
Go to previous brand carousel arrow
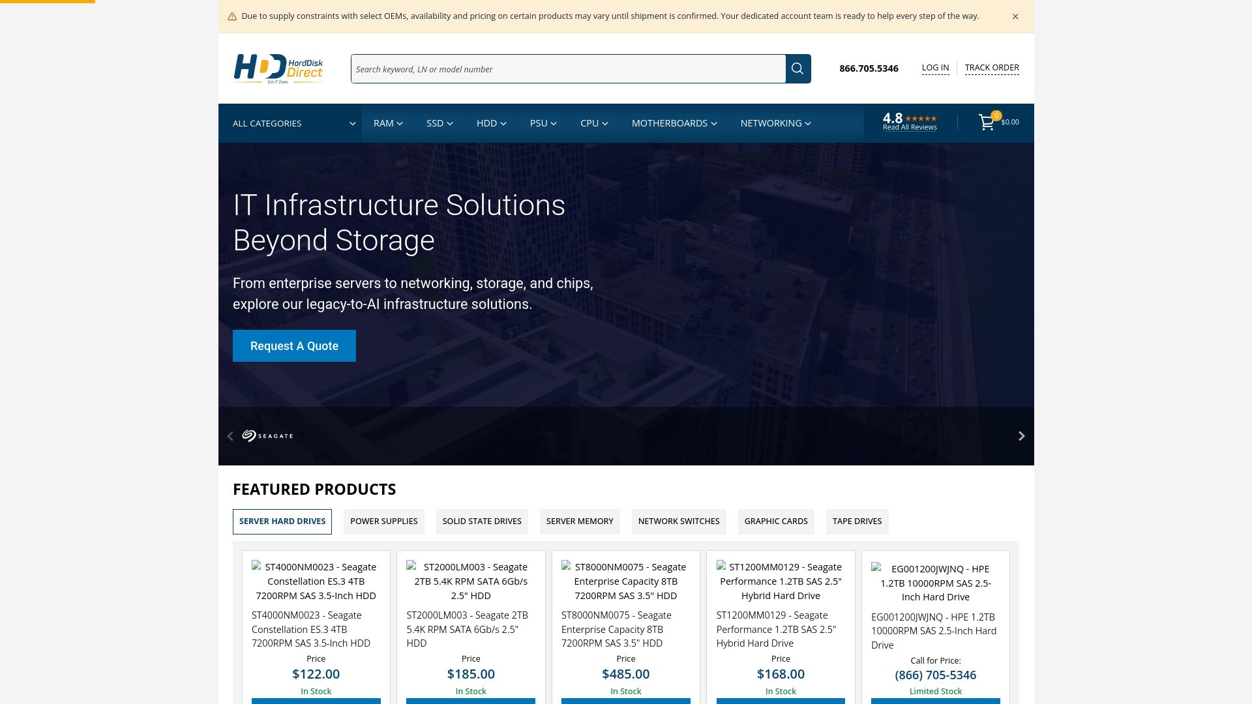[230, 436]
